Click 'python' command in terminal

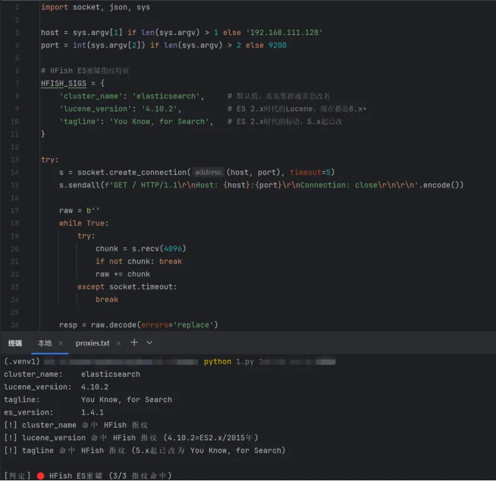click(218, 362)
